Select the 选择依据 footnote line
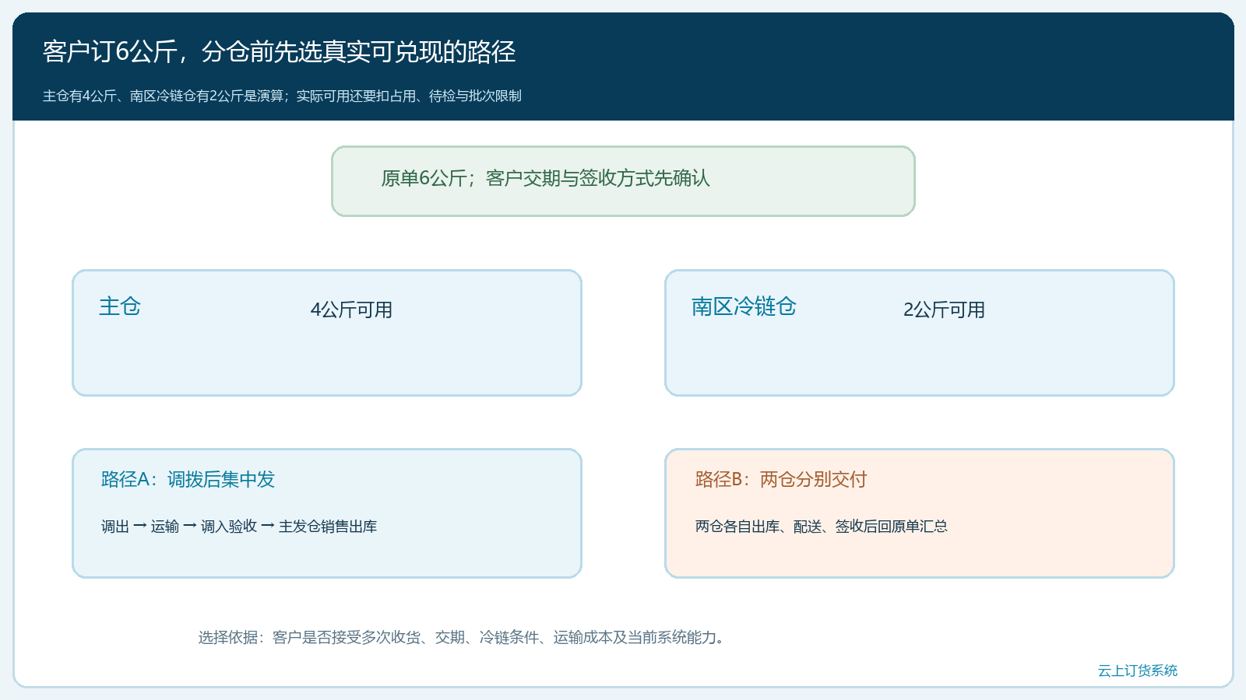The image size is (1246, 700). [463, 638]
